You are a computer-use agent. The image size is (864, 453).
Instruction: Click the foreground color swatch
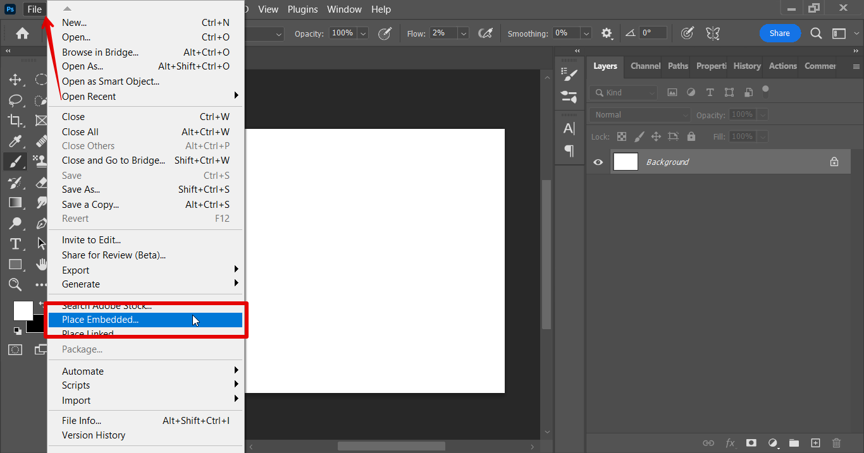(23, 310)
